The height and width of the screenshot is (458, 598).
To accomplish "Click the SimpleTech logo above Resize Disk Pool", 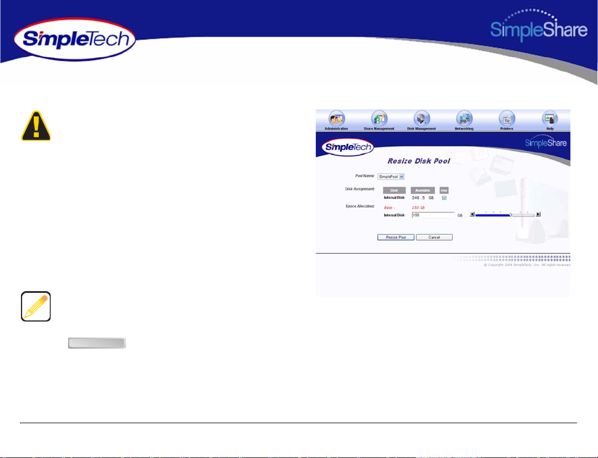I will (348, 148).
